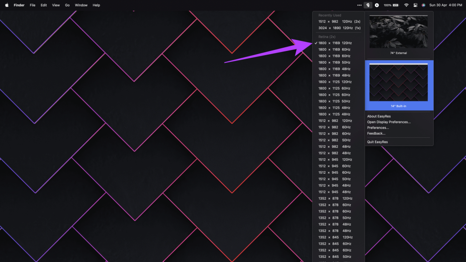
Task: Pick recently used 3024 × 1890 120Hz (1x)
Action: point(339,28)
